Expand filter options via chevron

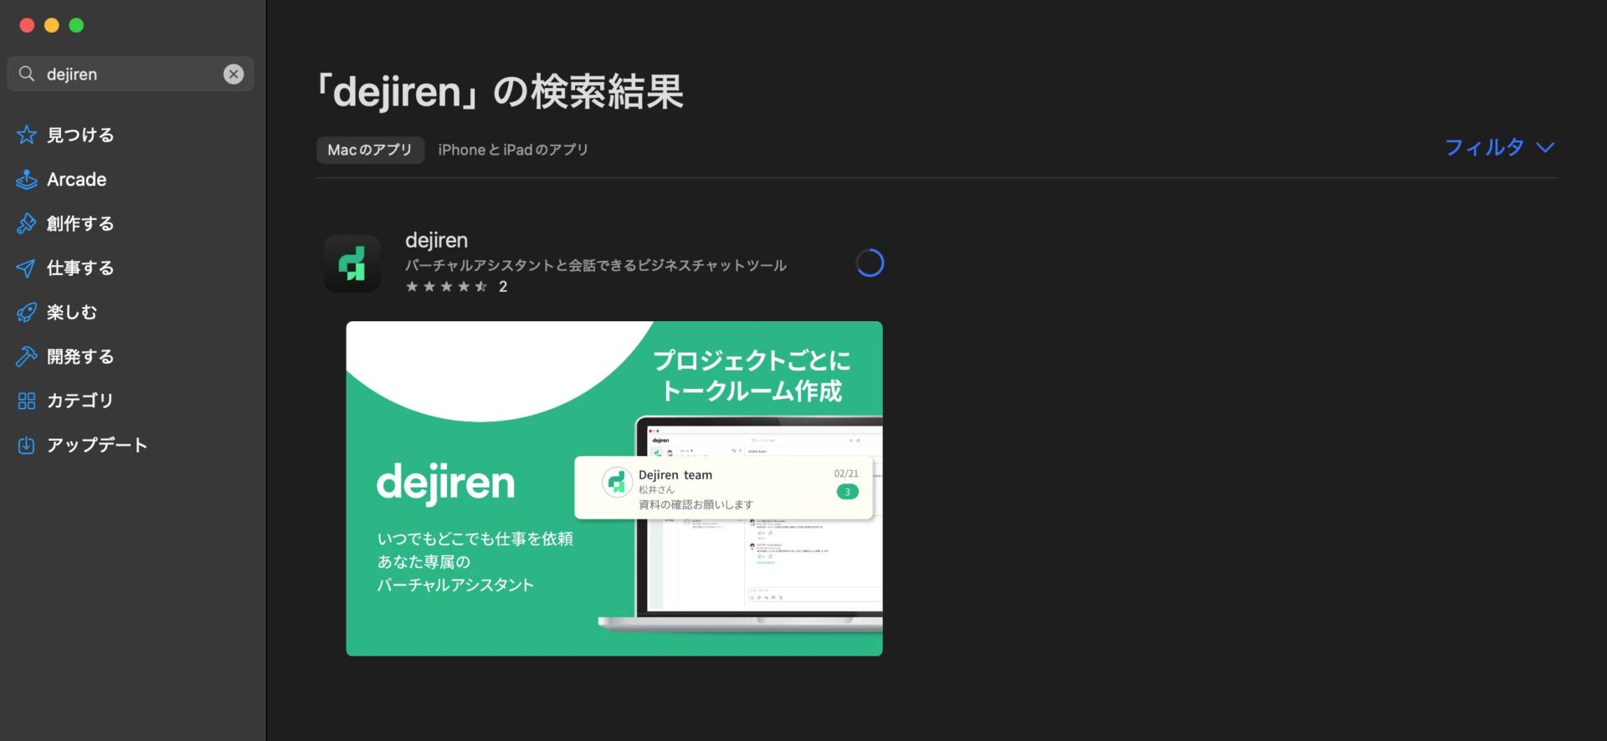pos(1545,148)
